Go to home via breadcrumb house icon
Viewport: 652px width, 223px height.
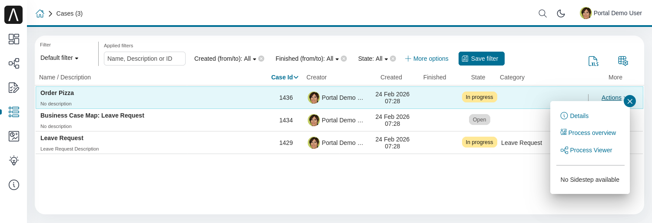click(40, 13)
